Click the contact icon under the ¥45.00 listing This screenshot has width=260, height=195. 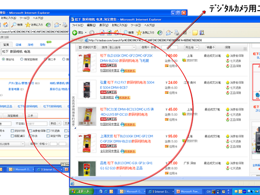click(x=128, y=124)
